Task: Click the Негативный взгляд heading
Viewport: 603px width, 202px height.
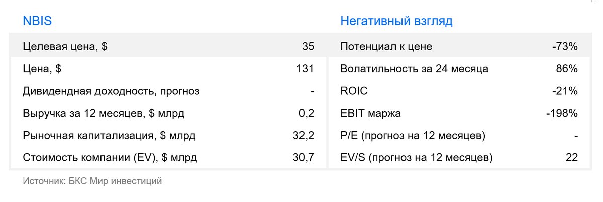Action: 396,21
